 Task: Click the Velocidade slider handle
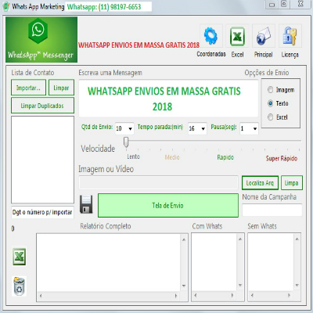pyautogui.click(x=126, y=142)
